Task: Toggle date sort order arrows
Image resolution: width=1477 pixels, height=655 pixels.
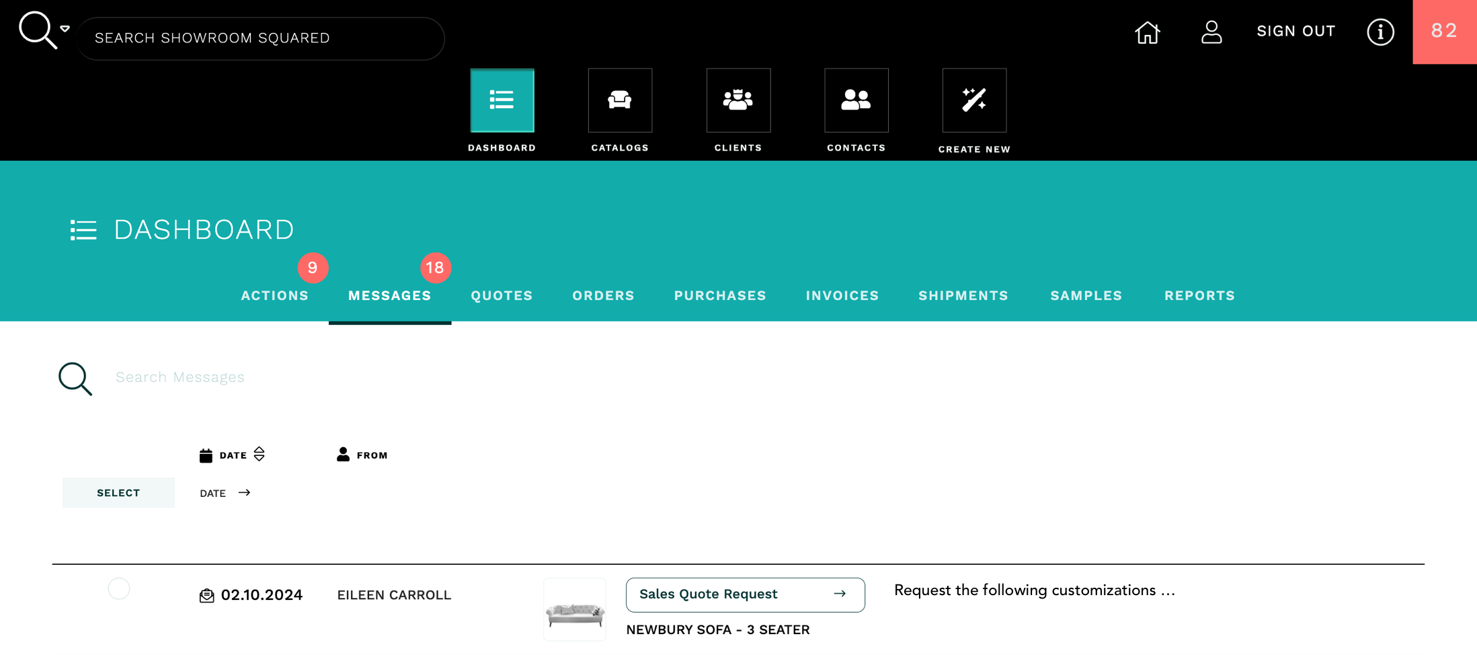Action: coord(260,455)
